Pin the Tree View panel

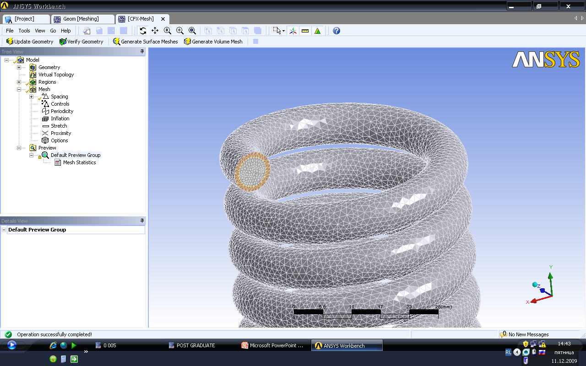click(x=142, y=52)
